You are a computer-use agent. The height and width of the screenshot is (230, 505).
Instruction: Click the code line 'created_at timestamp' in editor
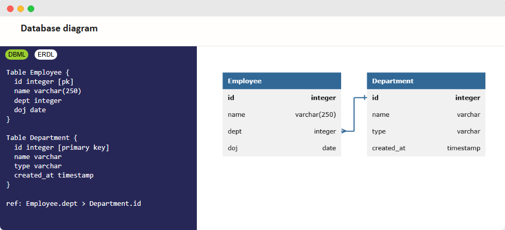(54, 175)
